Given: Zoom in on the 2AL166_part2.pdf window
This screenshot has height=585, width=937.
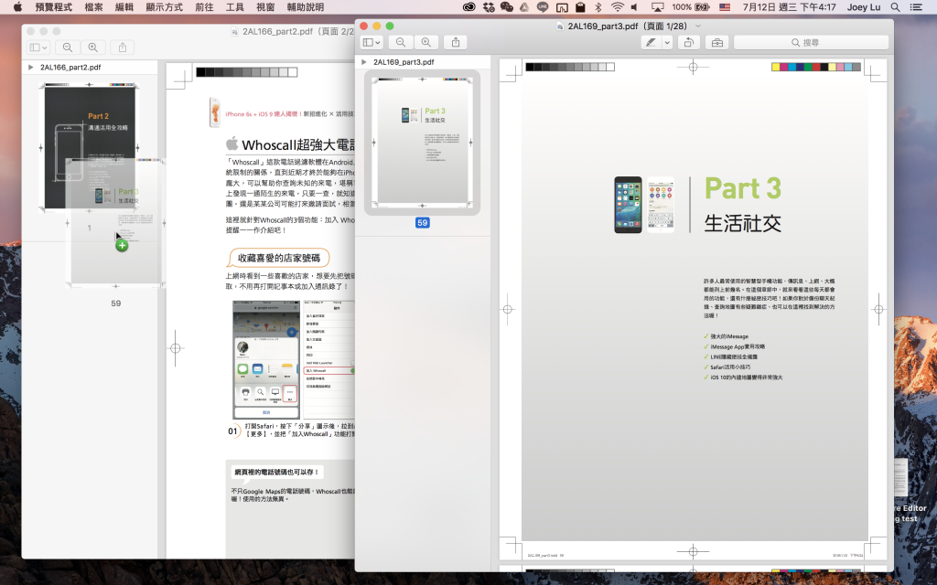Looking at the screenshot, I should (93, 48).
